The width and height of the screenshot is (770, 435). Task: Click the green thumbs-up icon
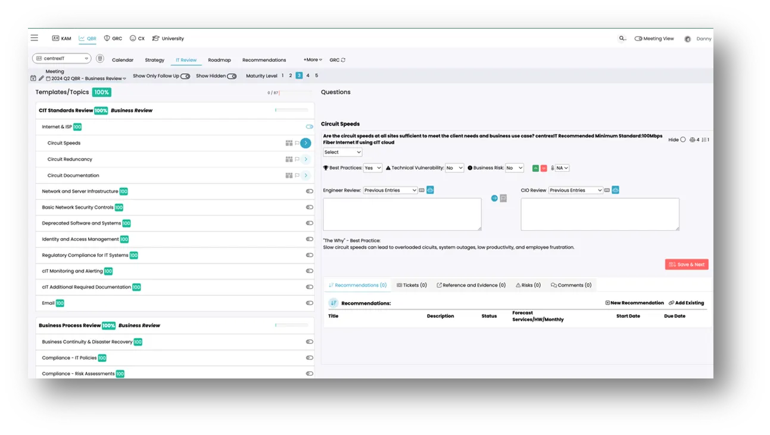536,168
